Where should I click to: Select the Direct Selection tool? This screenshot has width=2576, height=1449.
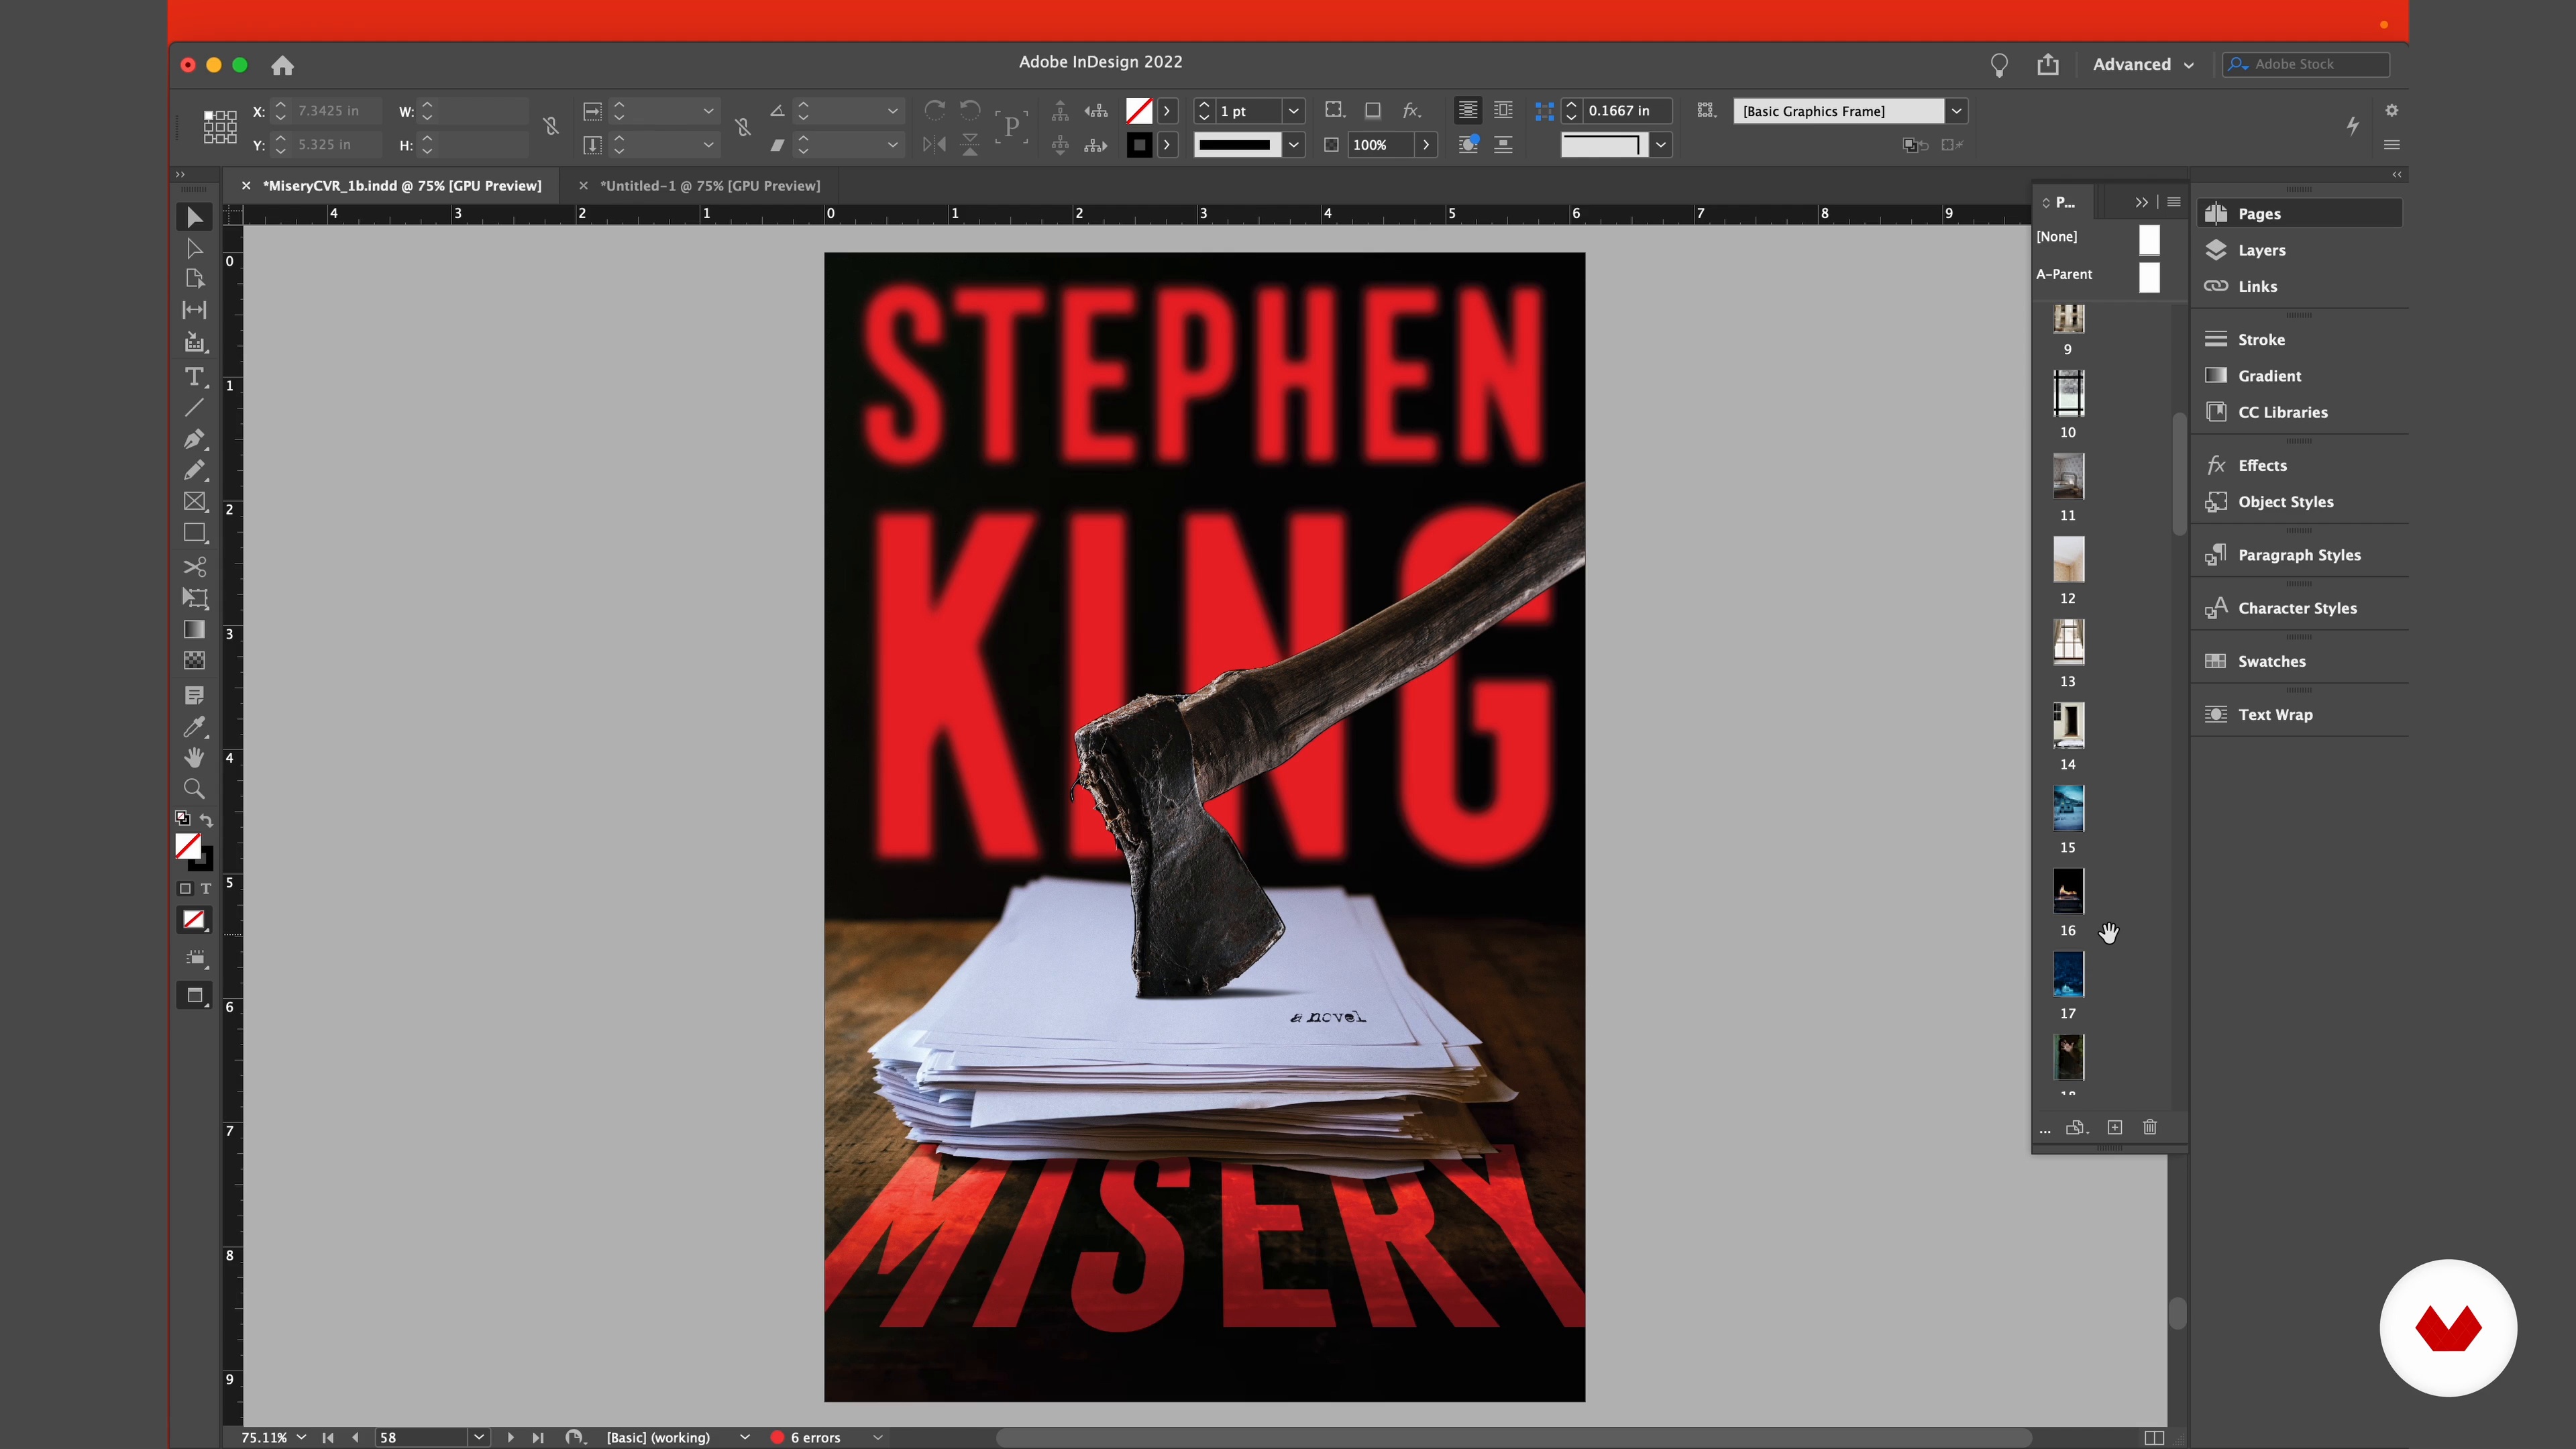tap(195, 248)
